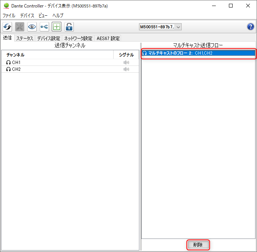Select マルチキャストのフロー 2: CH1,CH2 row
The image size is (257, 252).
[x=198, y=53]
